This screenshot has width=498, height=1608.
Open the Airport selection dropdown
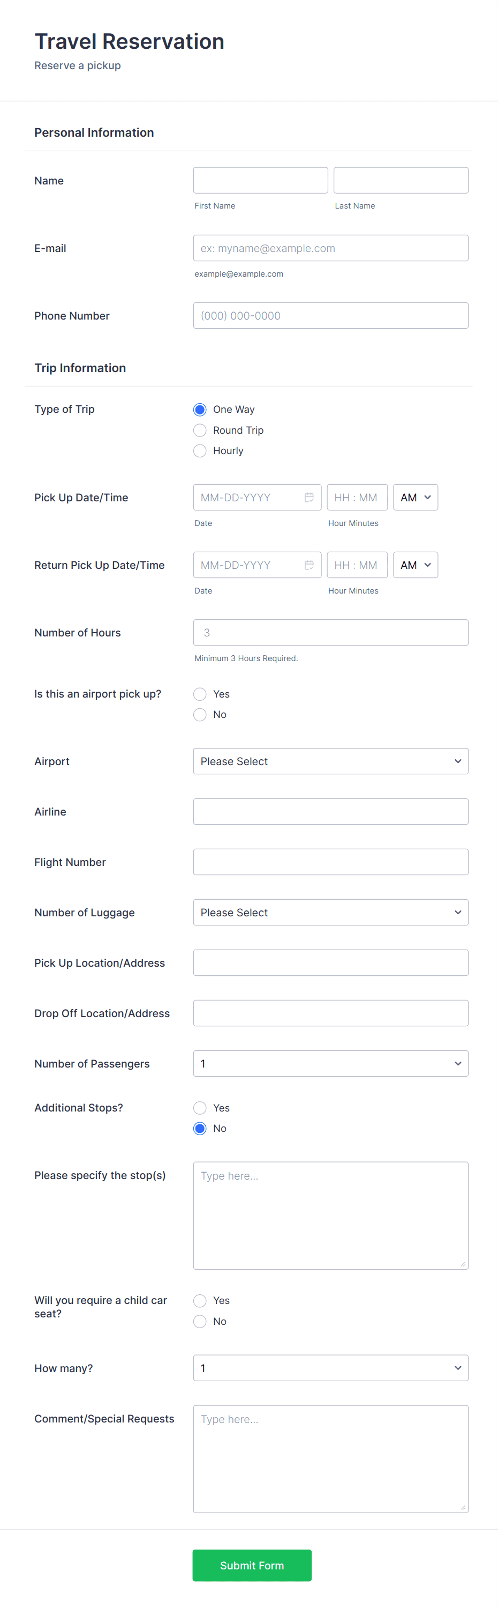tap(330, 761)
